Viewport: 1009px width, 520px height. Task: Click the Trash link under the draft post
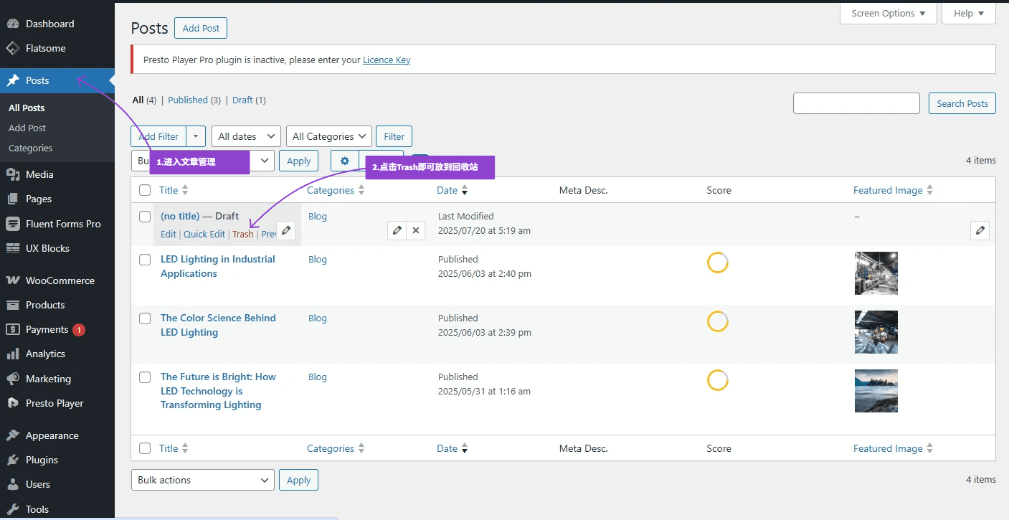pos(243,235)
